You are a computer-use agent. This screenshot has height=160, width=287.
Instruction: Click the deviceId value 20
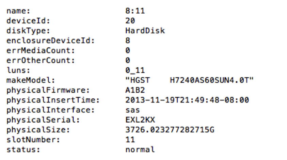[x=130, y=21]
